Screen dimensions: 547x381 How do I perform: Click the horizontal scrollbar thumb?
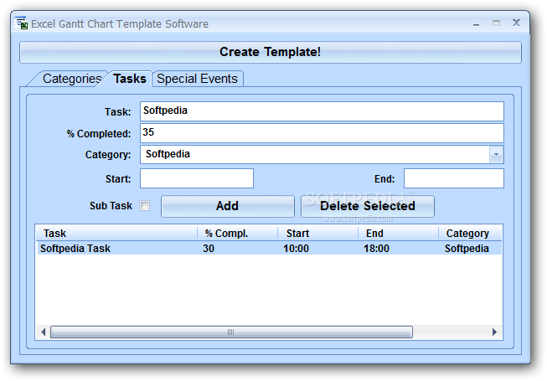coord(231,332)
